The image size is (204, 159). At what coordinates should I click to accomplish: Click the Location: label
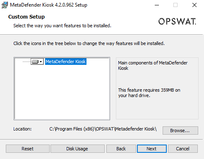tap(22, 129)
